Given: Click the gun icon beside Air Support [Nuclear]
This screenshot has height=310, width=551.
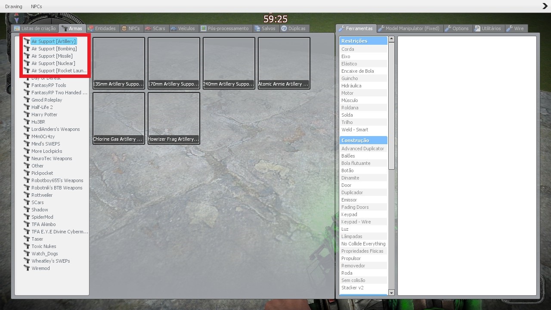Looking at the screenshot, I should coord(27,63).
